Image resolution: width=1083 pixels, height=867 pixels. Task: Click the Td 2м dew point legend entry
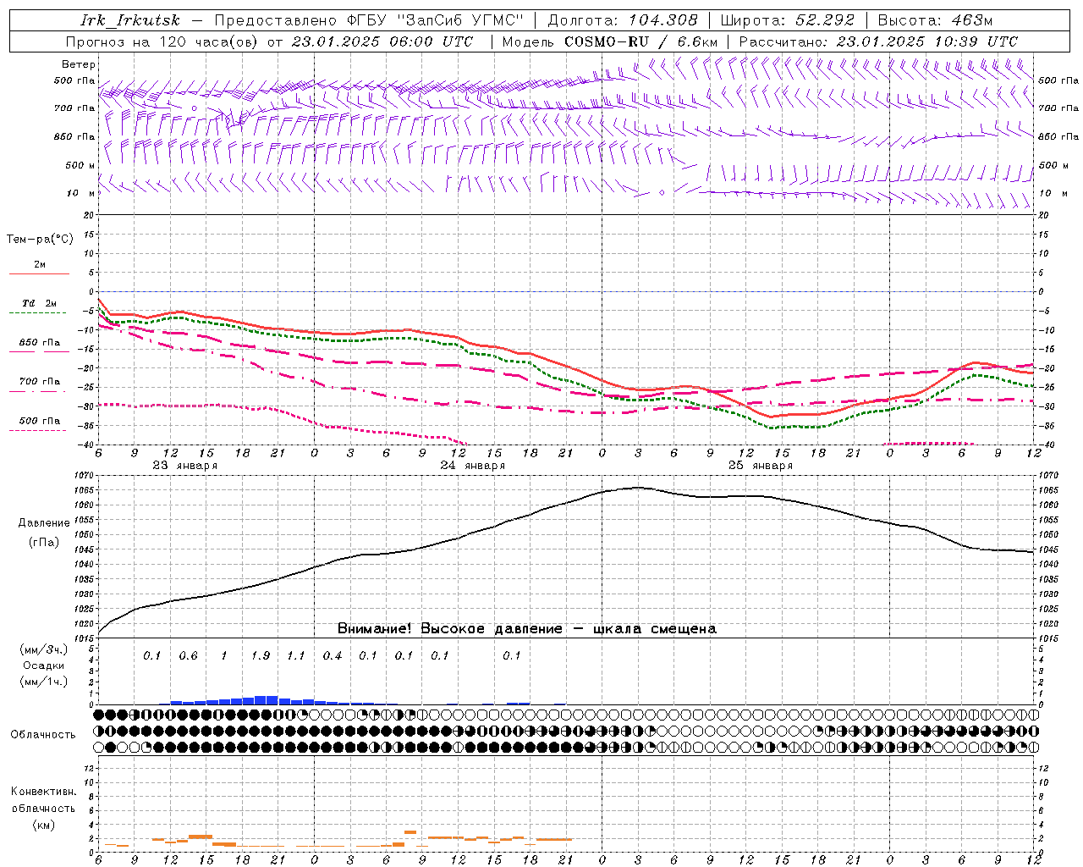[x=40, y=303]
